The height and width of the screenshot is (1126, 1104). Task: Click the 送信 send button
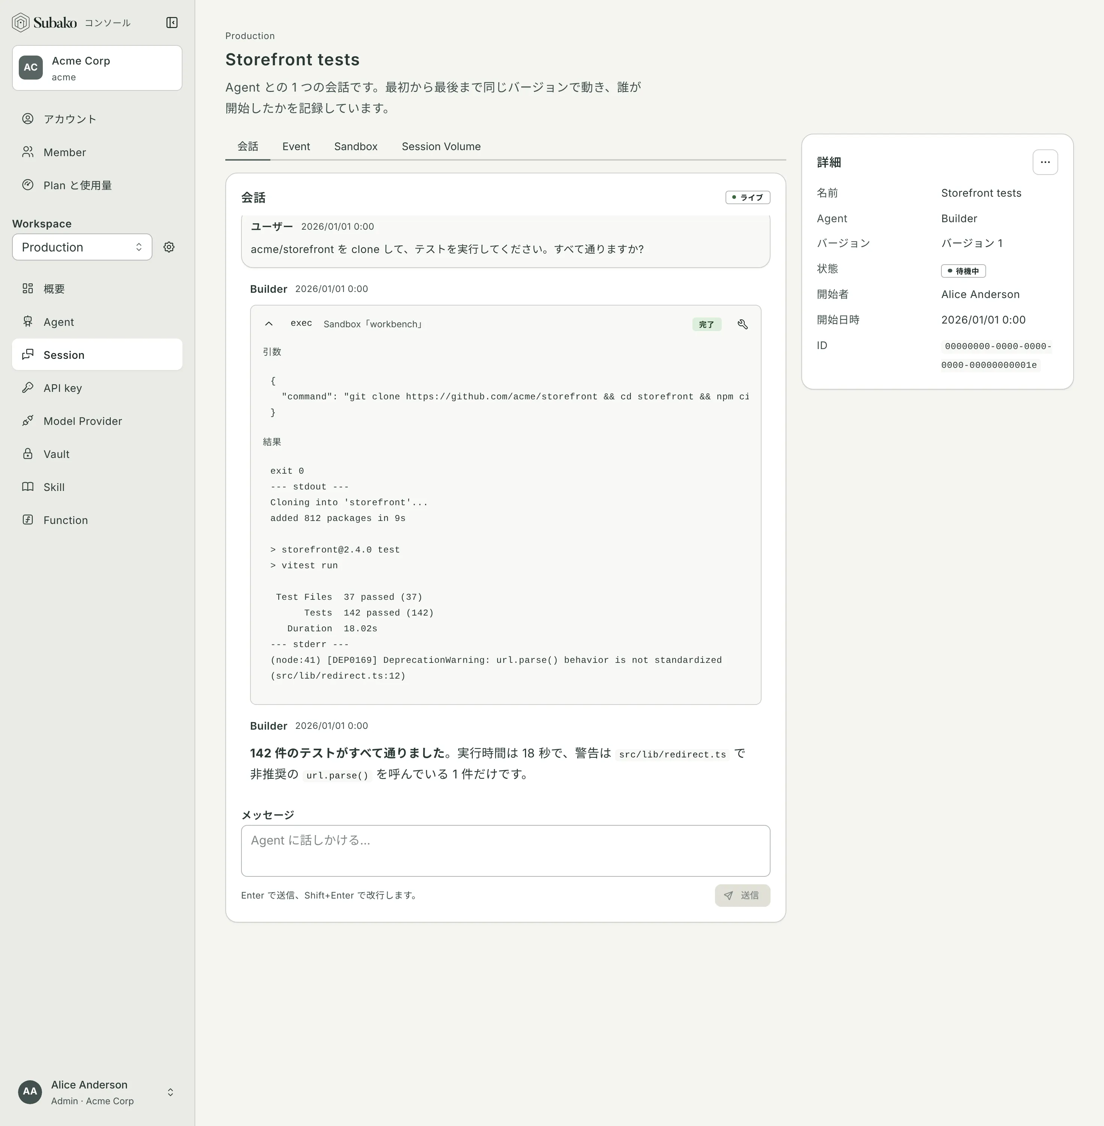pos(742,895)
